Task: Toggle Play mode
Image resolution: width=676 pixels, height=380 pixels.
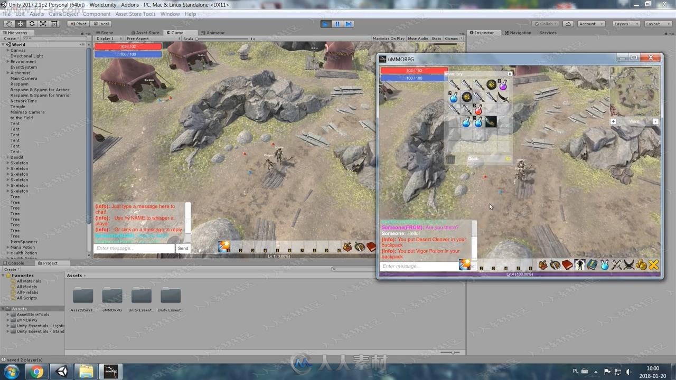Action: pos(326,24)
